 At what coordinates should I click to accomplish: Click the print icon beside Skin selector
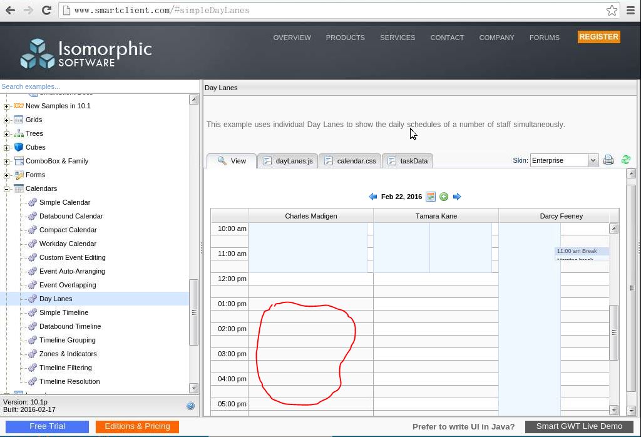608,160
